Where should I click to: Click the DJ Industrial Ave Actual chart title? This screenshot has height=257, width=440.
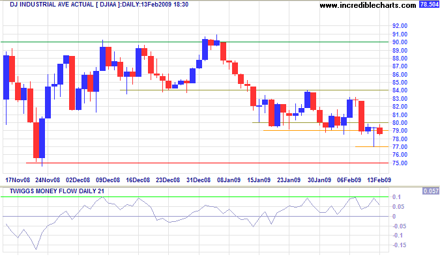99,5
